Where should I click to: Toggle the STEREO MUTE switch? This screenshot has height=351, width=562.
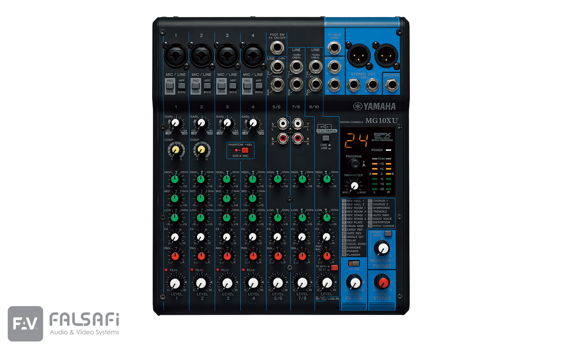pyautogui.click(x=388, y=234)
